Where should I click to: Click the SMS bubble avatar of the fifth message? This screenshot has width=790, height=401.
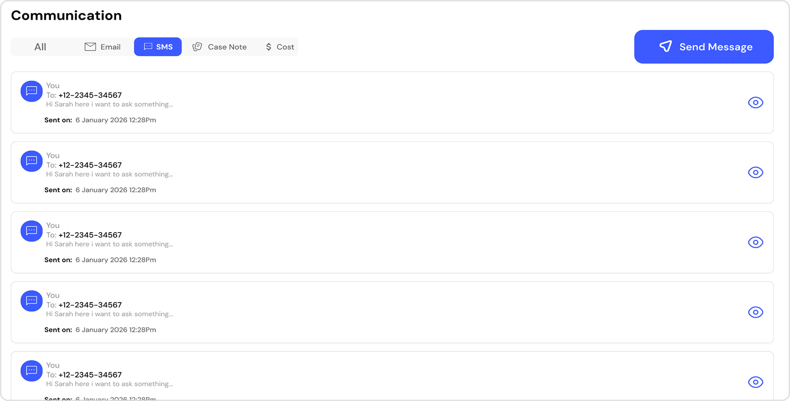tap(32, 371)
